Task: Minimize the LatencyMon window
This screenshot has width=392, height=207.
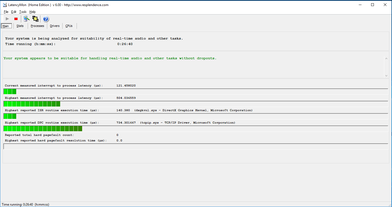Action: (360, 5)
